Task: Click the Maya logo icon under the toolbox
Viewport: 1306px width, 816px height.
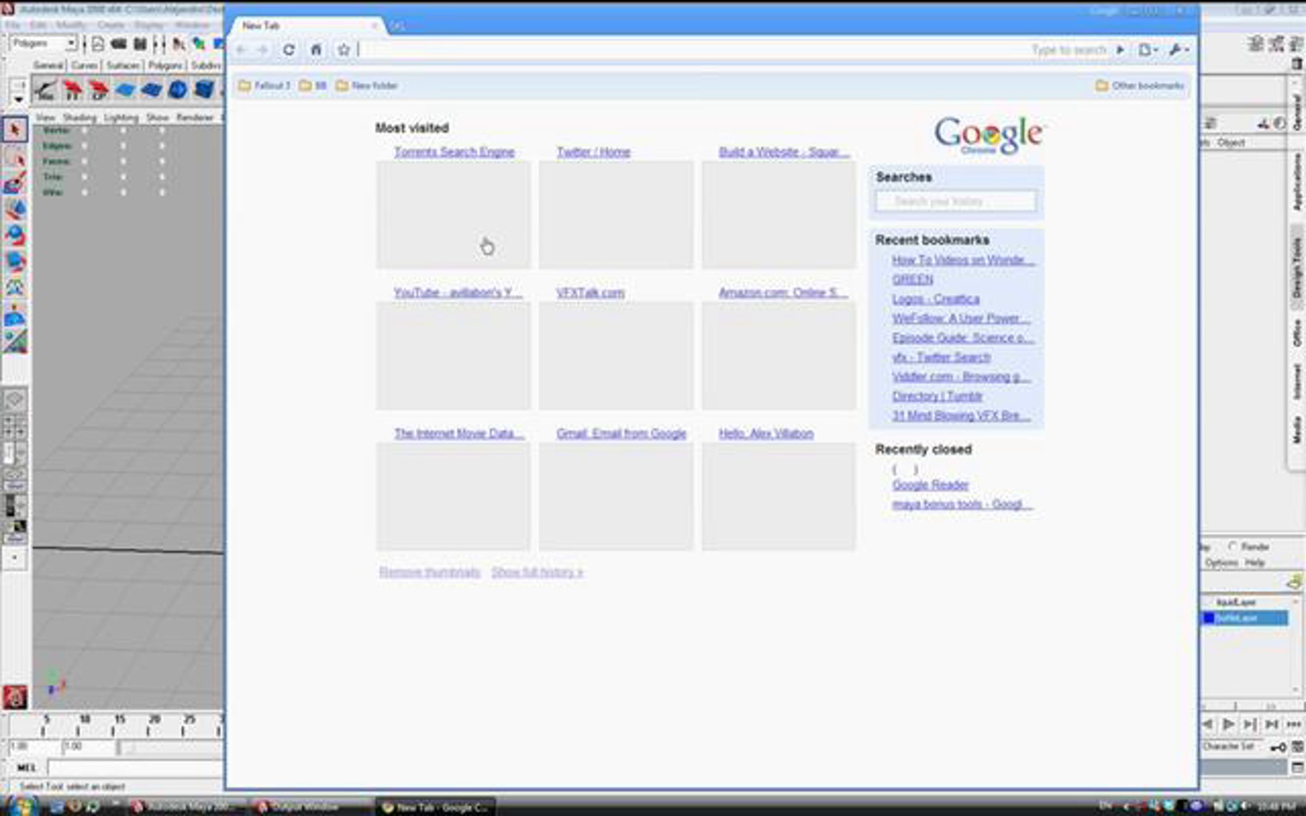Action: click(x=15, y=697)
